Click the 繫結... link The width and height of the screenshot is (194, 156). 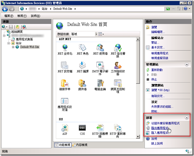155,43
